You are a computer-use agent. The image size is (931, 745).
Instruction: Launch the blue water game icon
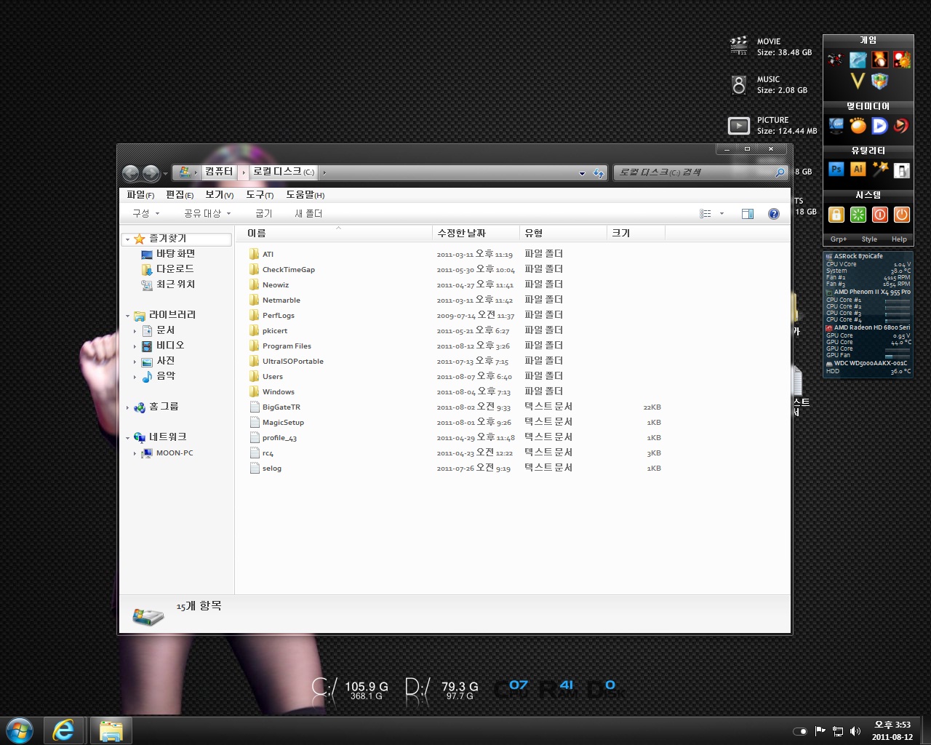pos(858,60)
